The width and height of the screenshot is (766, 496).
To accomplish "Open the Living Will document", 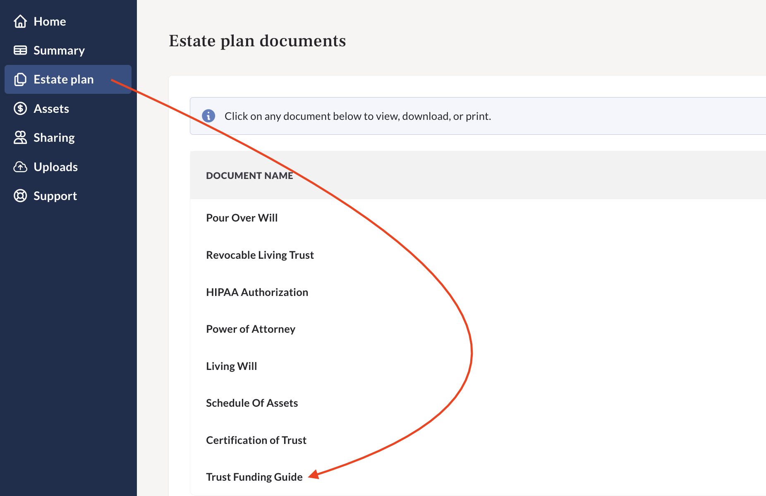I will click(231, 366).
